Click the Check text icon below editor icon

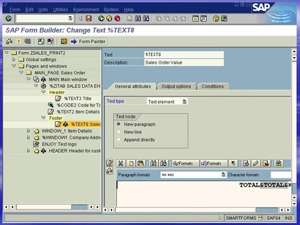tap(109, 171)
